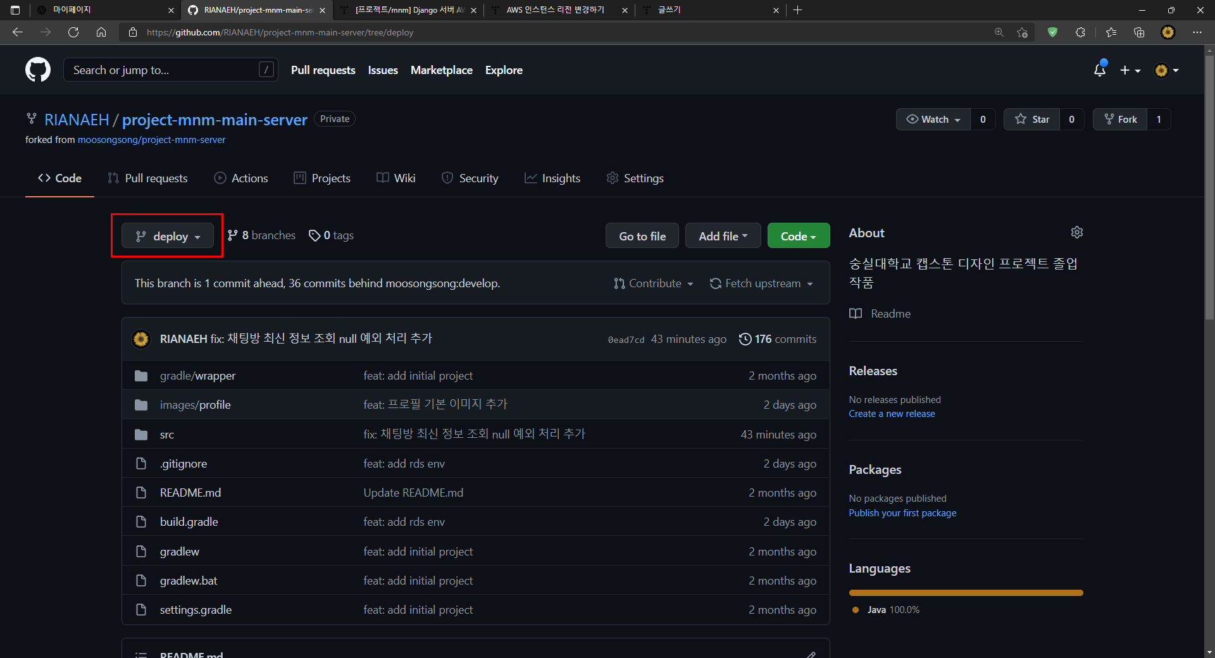Star this repository

pos(1032,119)
